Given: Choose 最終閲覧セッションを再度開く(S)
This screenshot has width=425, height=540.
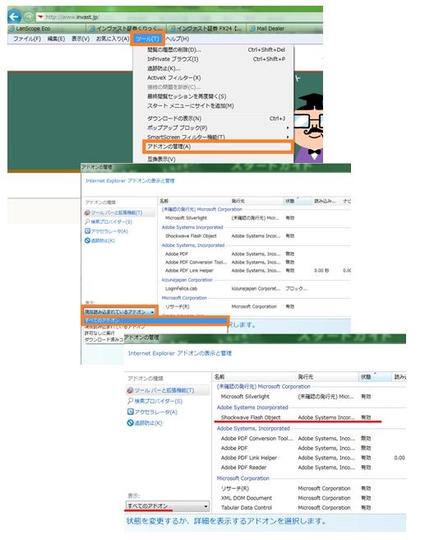Looking at the screenshot, I should click(213, 96).
